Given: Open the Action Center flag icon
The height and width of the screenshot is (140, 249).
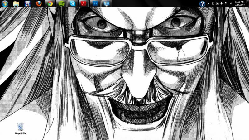Looking at the screenshot, I should point(226,3).
